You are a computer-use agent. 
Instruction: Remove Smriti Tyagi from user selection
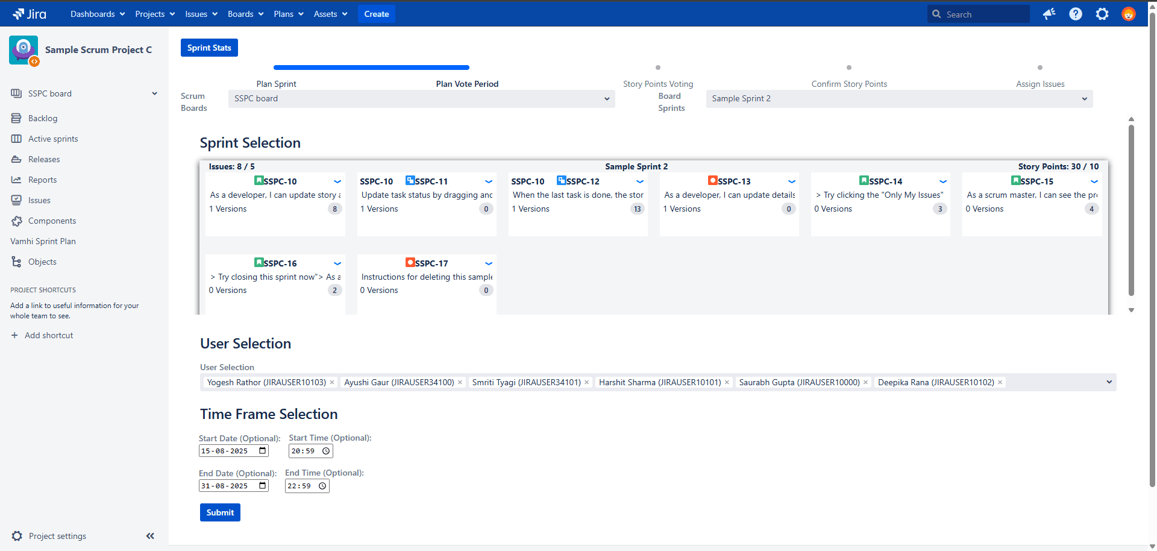(587, 382)
